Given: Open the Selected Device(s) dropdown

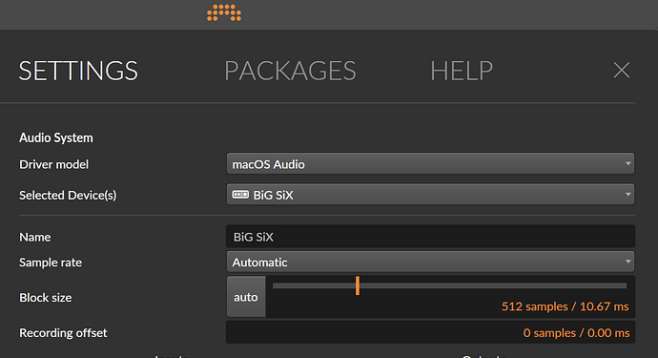Looking at the screenshot, I should [430, 195].
